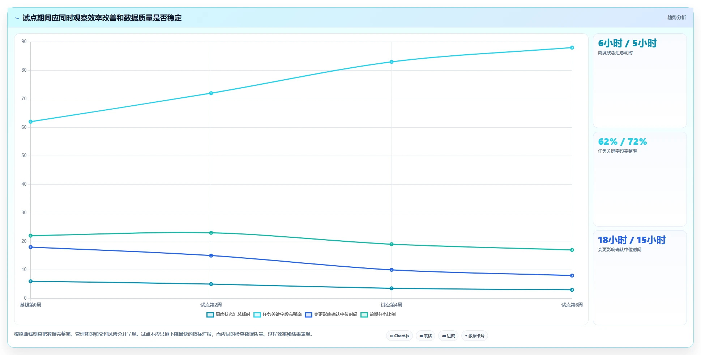Click the 62% / 72% card value

[623, 142]
